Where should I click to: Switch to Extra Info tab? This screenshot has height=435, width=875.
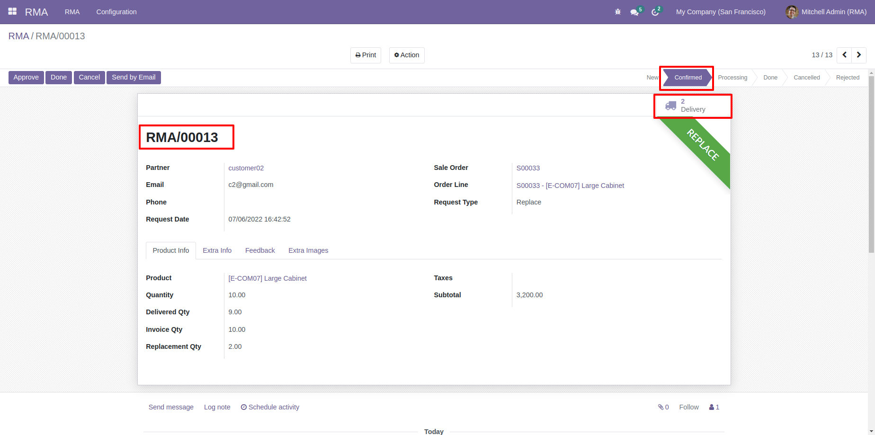217,250
